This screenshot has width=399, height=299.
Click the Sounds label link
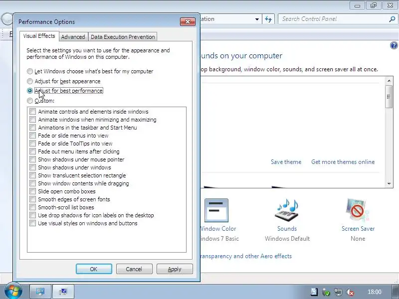click(x=287, y=229)
